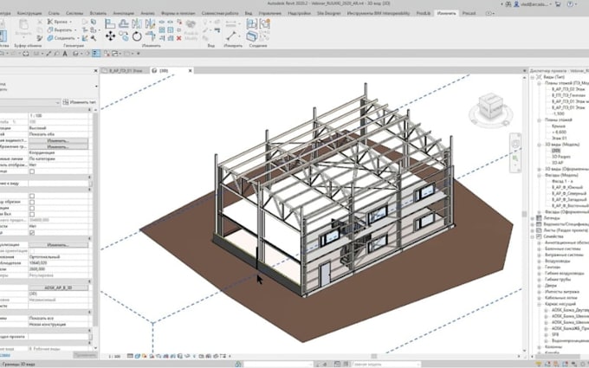Click the ADSK_AP_B_3D view template button

coord(58,287)
